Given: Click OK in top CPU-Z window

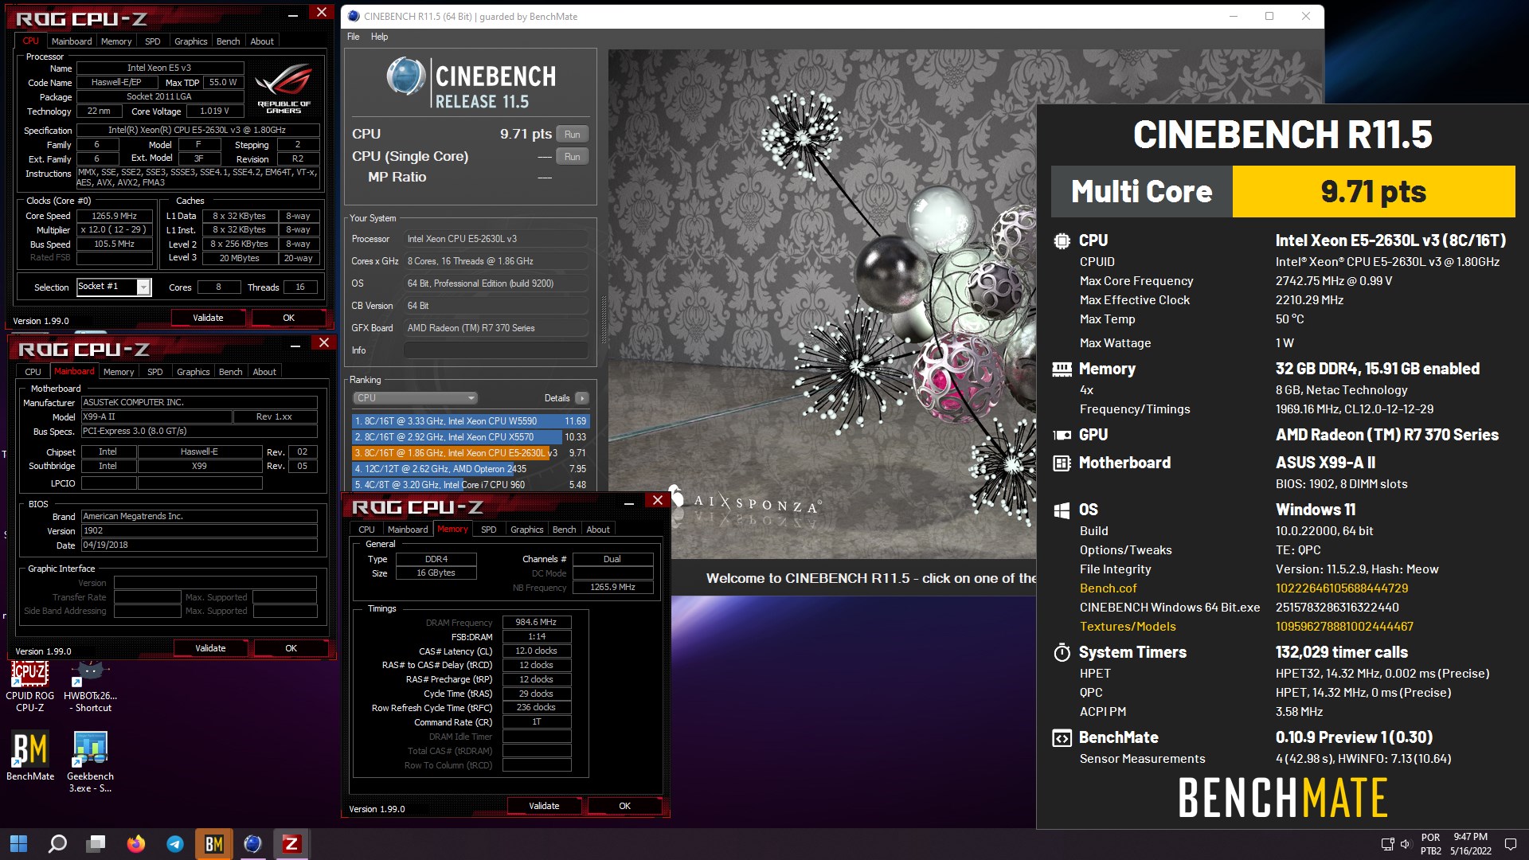Looking at the screenshot, I should point(288,318).
